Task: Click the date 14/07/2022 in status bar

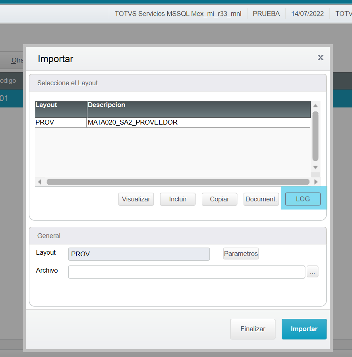Action: 308,14
